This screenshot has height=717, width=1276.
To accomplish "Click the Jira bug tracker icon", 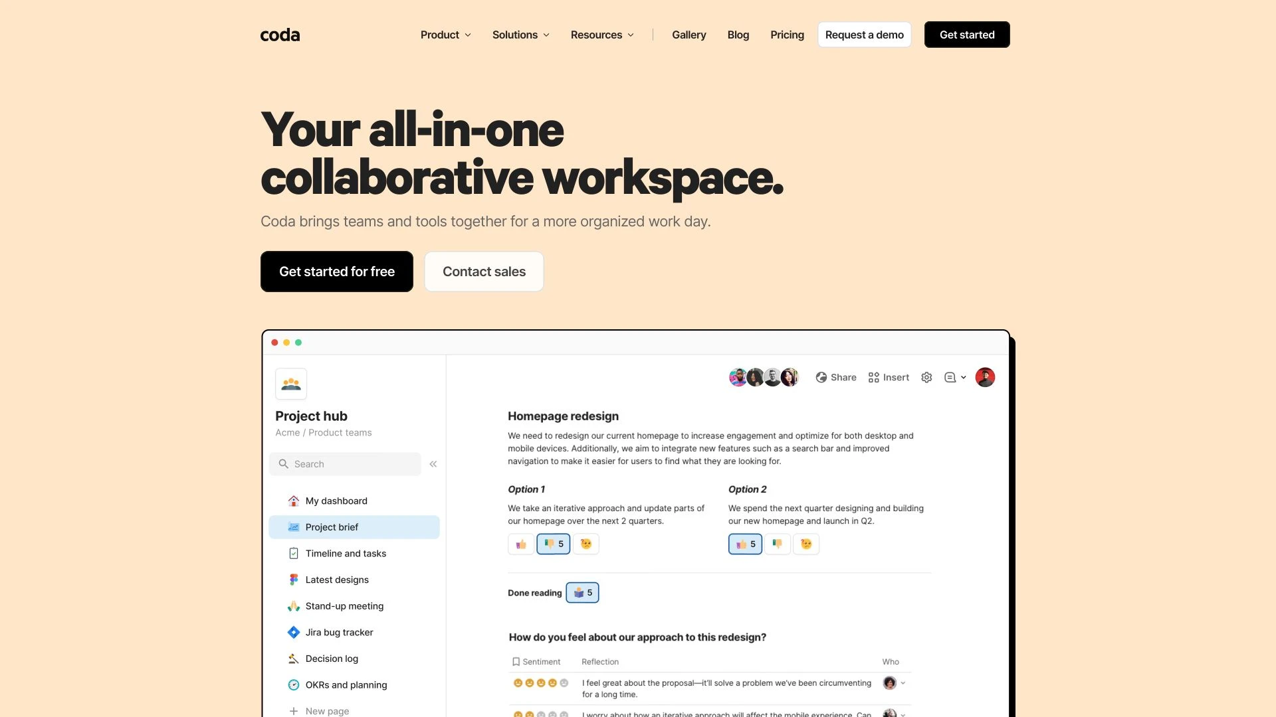I will coord(292,631).
